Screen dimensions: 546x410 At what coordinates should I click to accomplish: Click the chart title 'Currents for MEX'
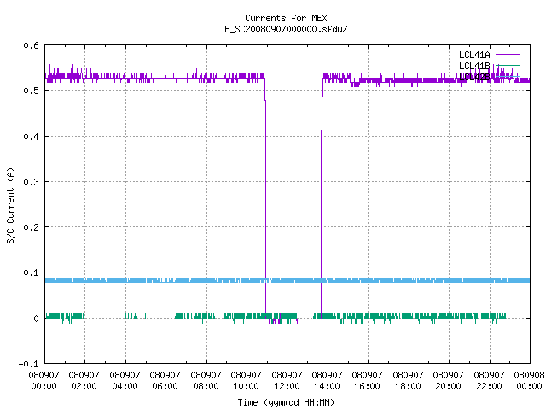286,18
